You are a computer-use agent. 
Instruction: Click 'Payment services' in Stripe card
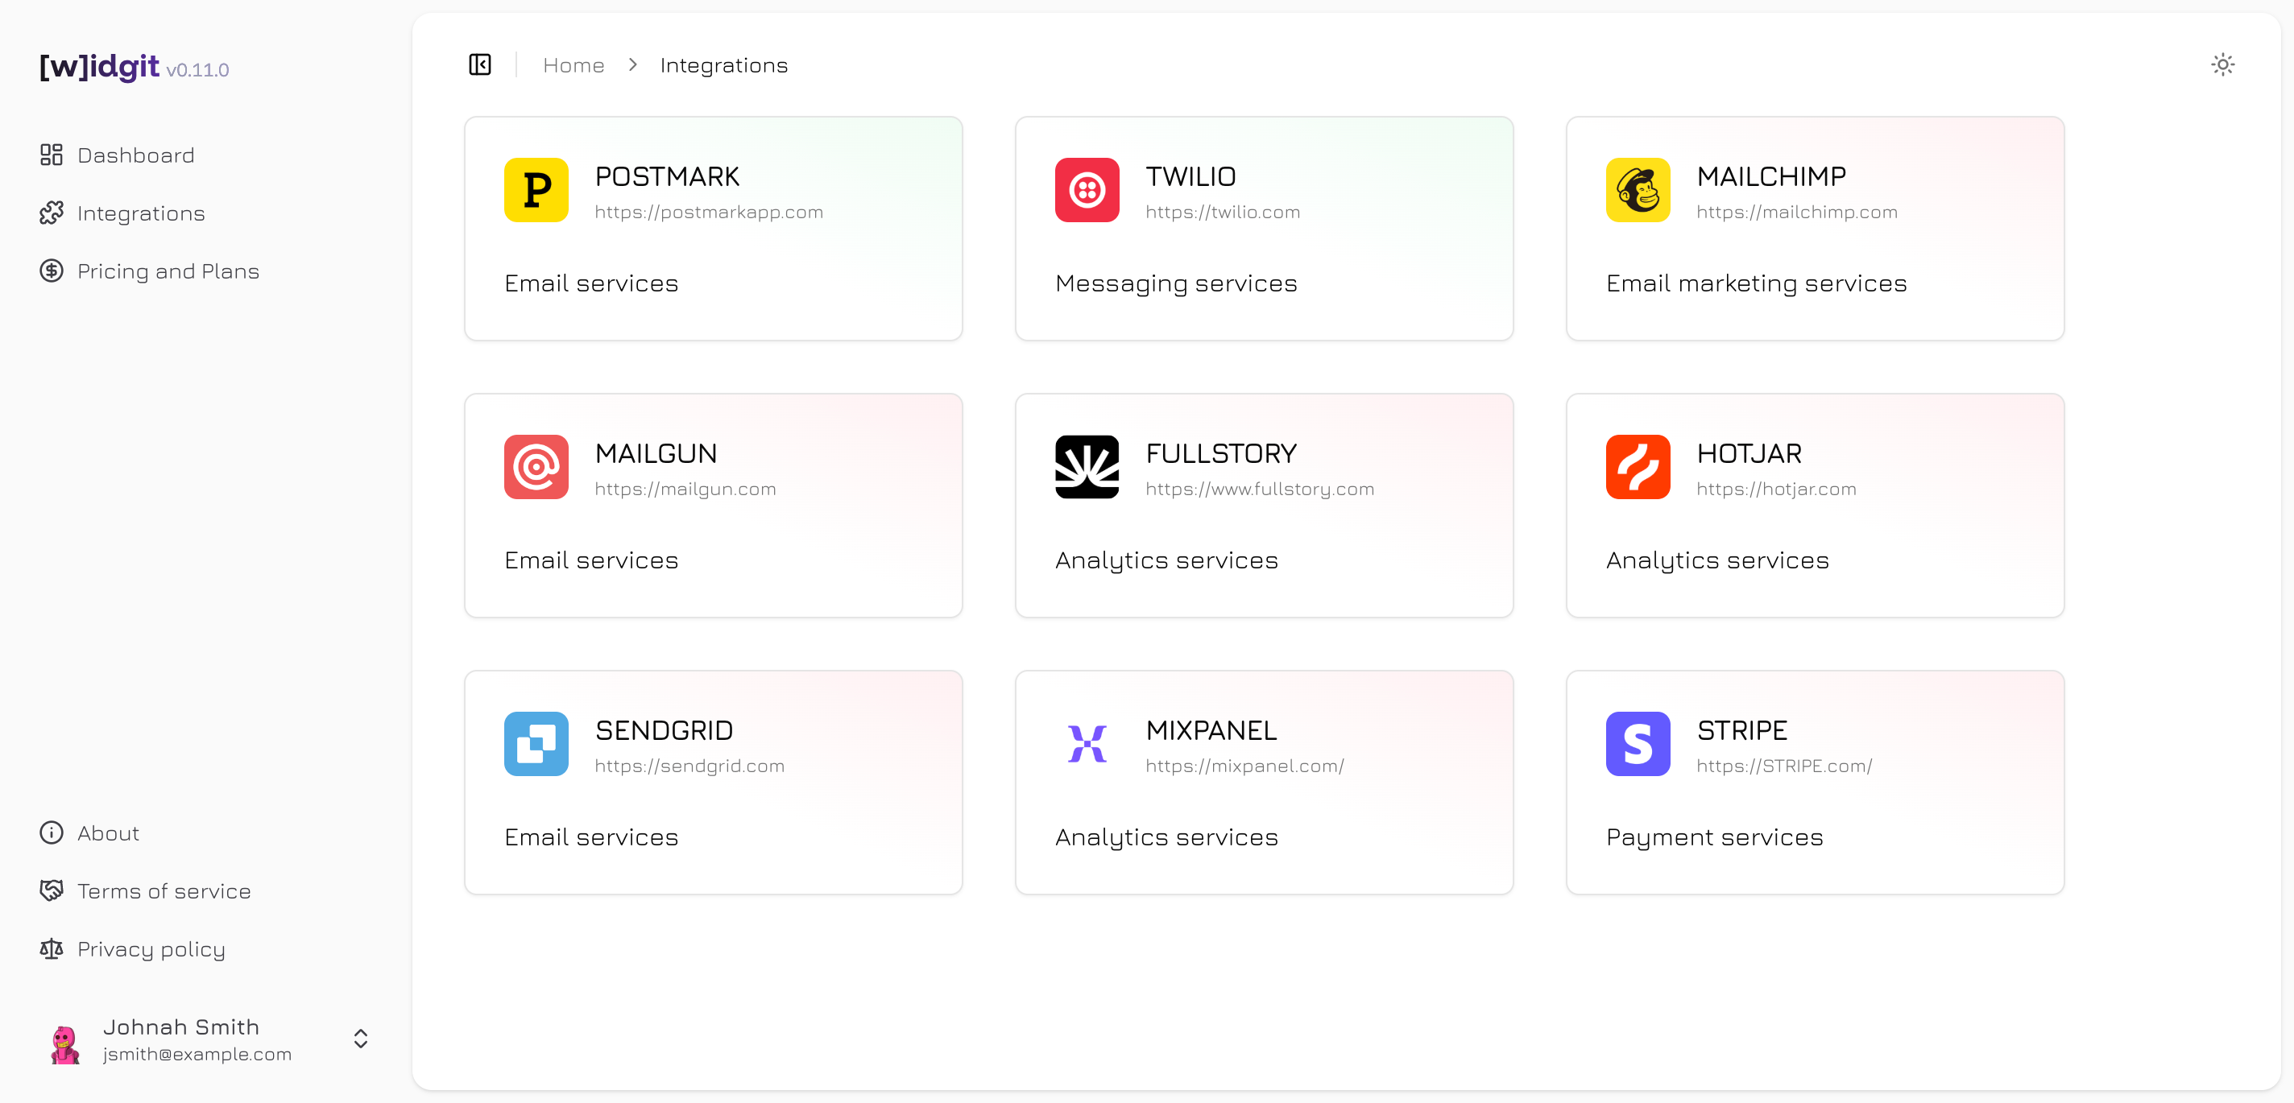pos(1714,837)
